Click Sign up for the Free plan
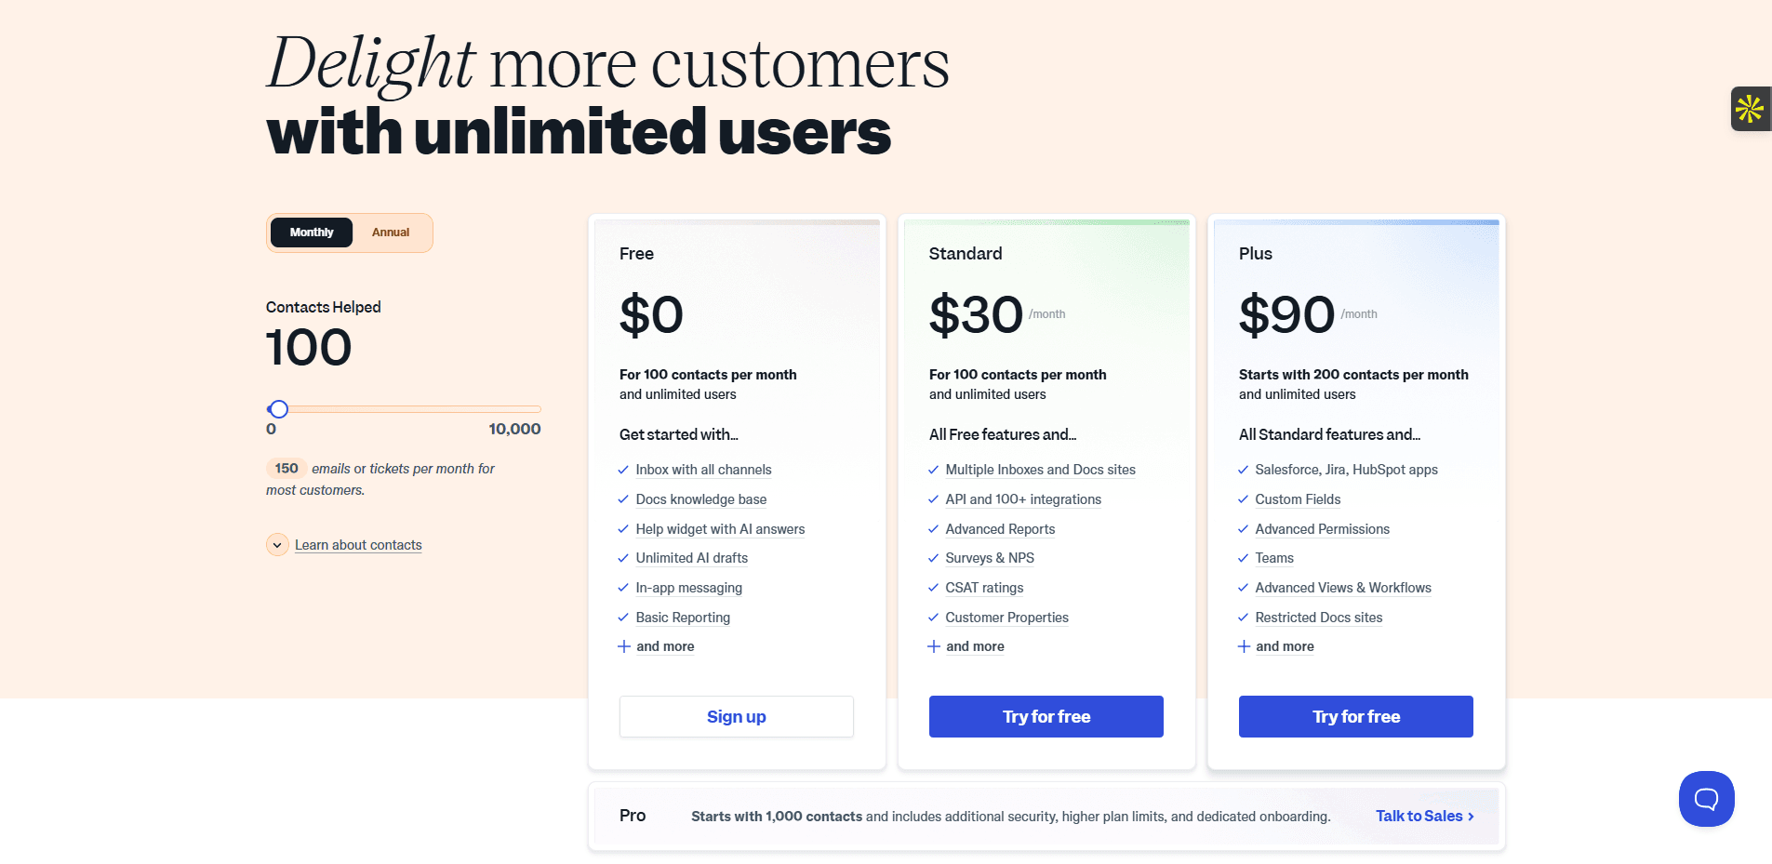 pyautogui.click(x=737, y=717)
